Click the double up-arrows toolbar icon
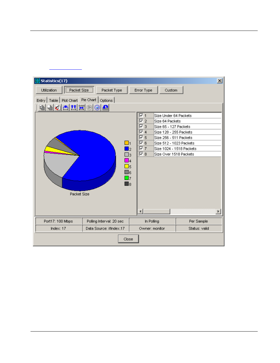The image size is (280, 363). click(x=74, y=108)
